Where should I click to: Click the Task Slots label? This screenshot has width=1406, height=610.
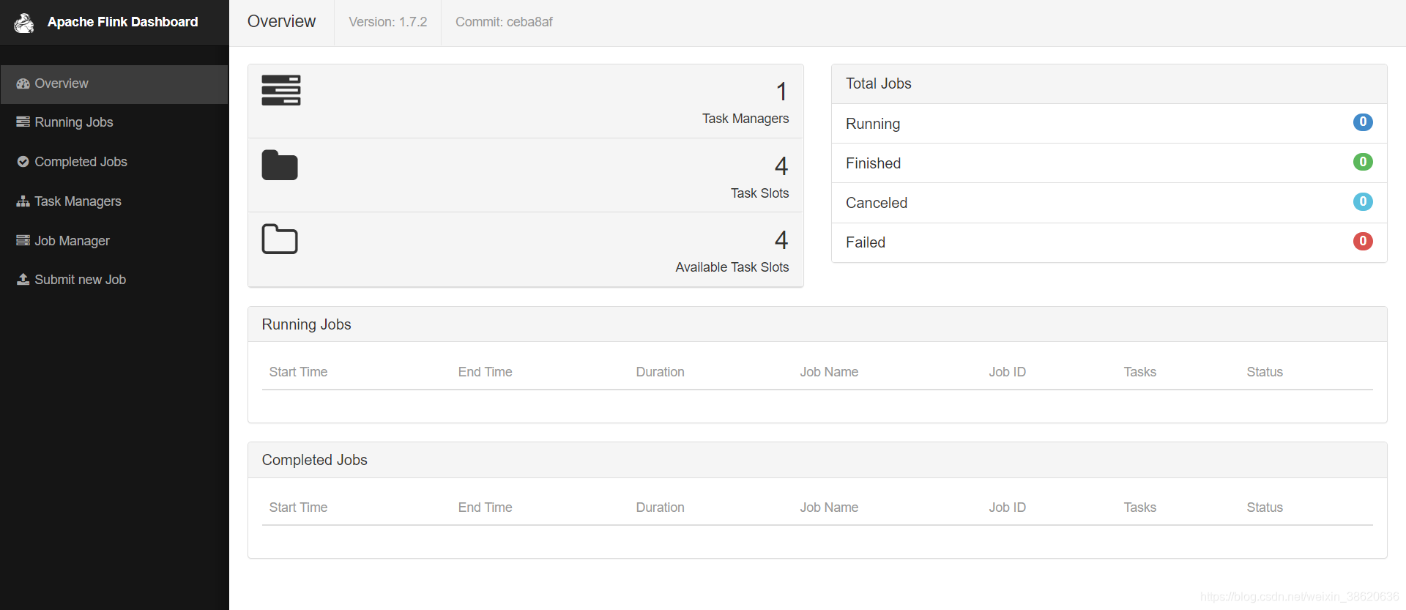(x=759, y=193)
